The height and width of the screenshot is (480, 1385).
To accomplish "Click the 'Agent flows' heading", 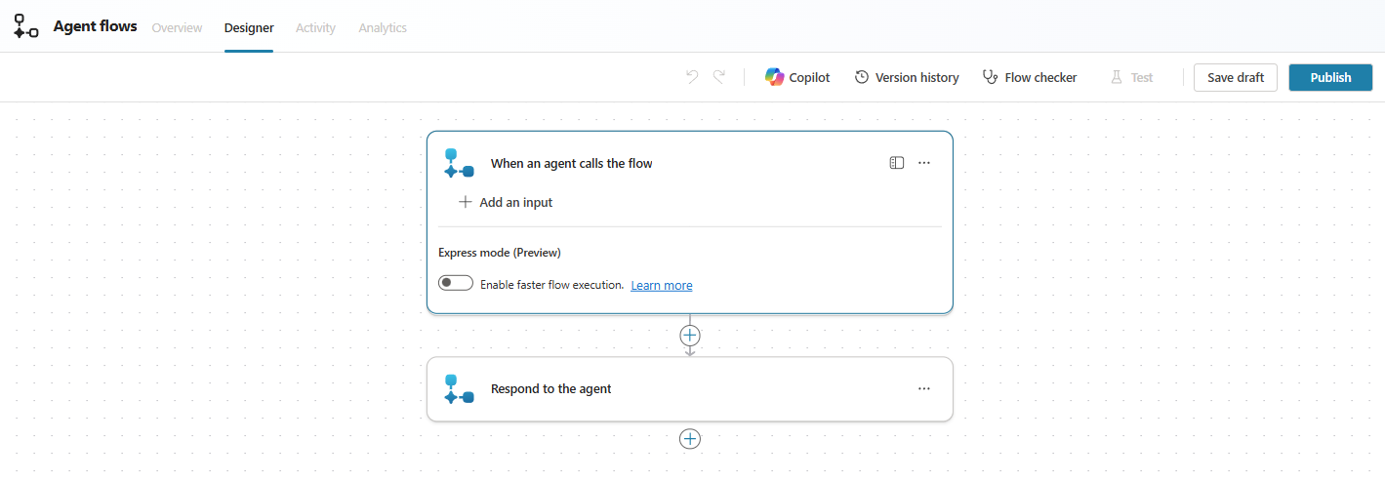I will (x=96, y=26).
